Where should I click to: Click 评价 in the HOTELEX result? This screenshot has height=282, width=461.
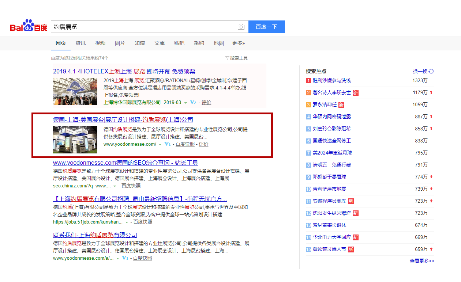pyautogui.click(x=206, y=103)
